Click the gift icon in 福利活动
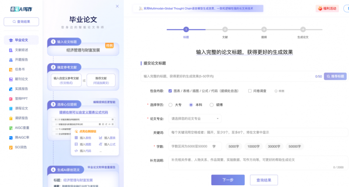The width and height of the screenshot is (349, 187). 320,8
